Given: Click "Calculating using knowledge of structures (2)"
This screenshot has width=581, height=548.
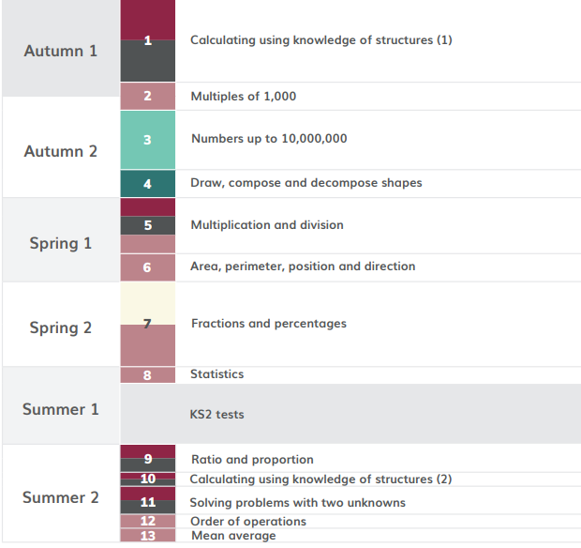Looking at the screenshot, I should (x=320, y=479).
